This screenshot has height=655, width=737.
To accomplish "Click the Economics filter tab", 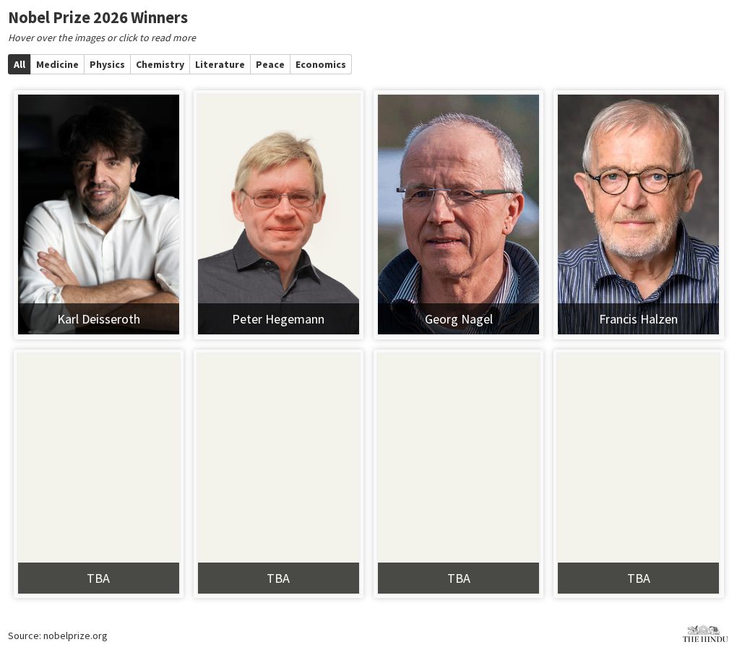I will [321, 64].
